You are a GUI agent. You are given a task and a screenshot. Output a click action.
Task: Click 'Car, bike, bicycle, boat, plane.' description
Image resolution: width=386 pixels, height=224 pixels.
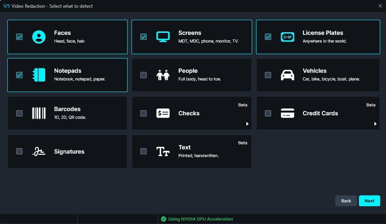click(331, 79)
